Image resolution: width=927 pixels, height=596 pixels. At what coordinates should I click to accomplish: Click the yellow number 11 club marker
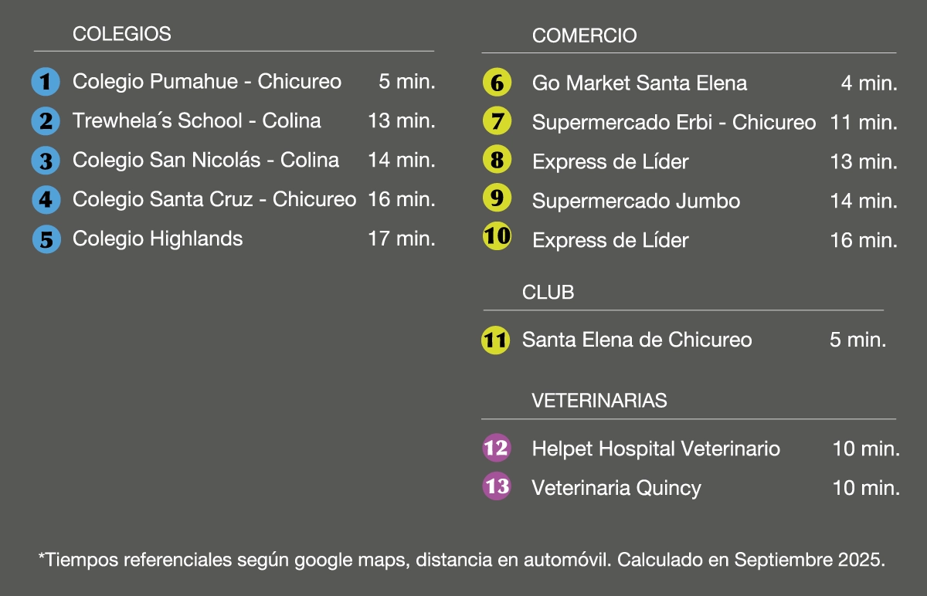click(495, 340)
